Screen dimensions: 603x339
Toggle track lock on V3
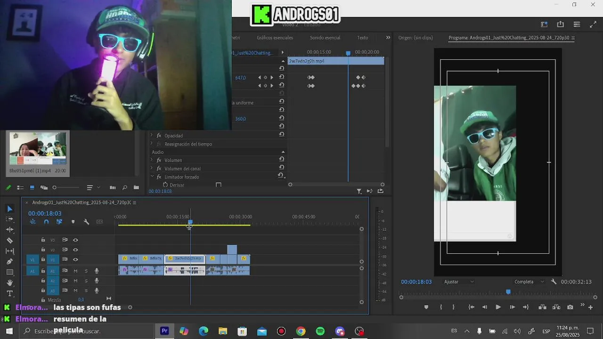pyautogui.click(x=43, y=240)
